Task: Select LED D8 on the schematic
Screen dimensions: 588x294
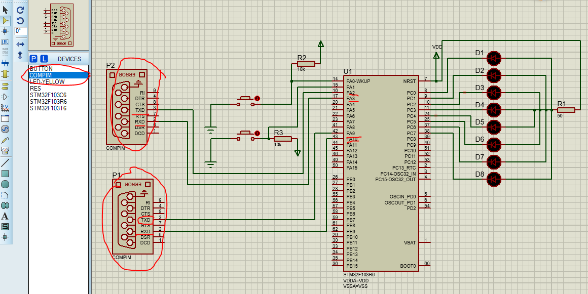Action: (x=494, y=179)
